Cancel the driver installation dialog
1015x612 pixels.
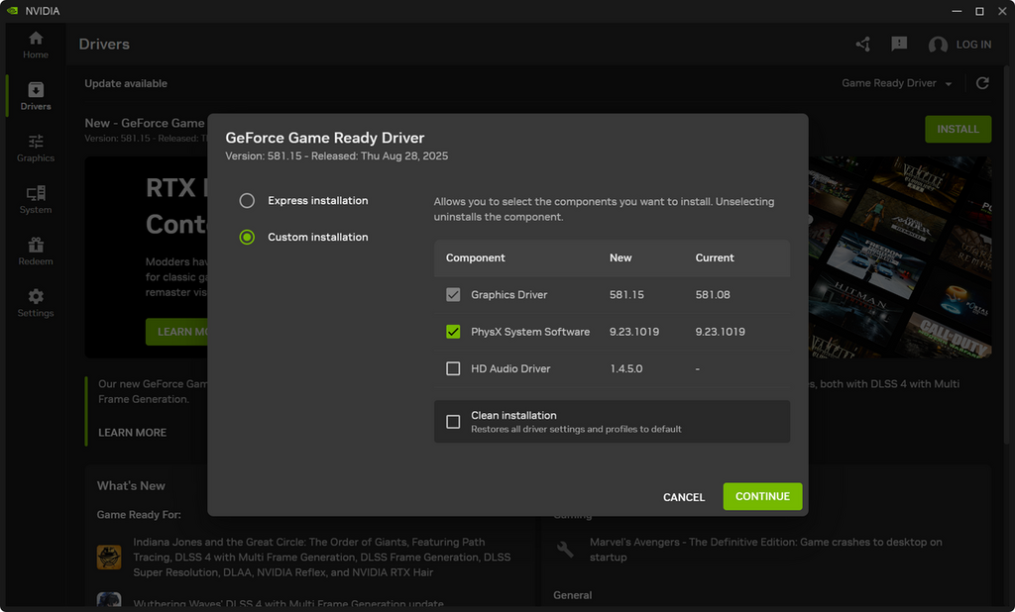pos(684,497)
